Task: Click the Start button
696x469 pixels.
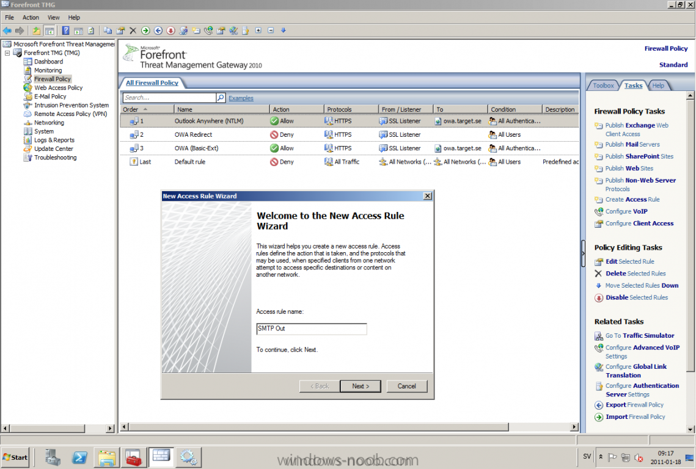Action: click(15, 457)
